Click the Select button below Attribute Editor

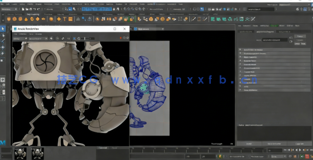249,144
